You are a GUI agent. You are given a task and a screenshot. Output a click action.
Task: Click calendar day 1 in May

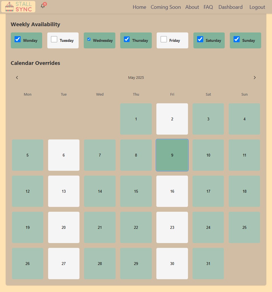(136, 119)
